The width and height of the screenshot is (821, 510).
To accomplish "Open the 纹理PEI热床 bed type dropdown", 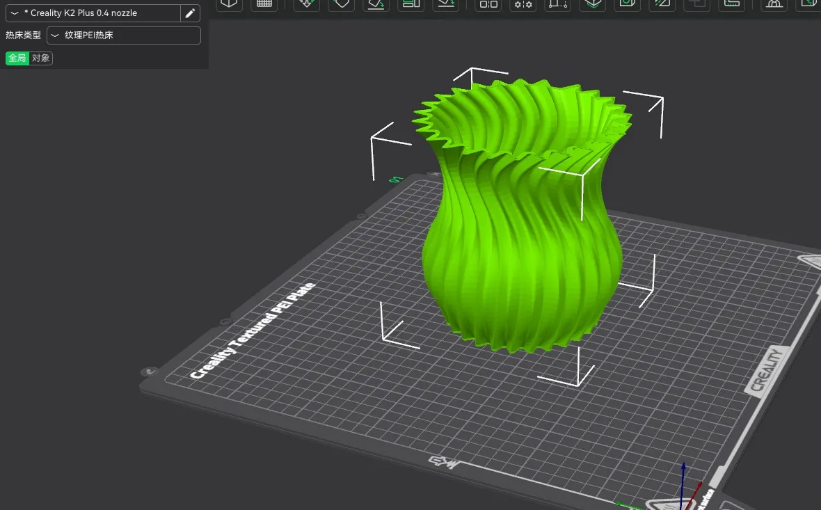I will [x=124, y=35].
